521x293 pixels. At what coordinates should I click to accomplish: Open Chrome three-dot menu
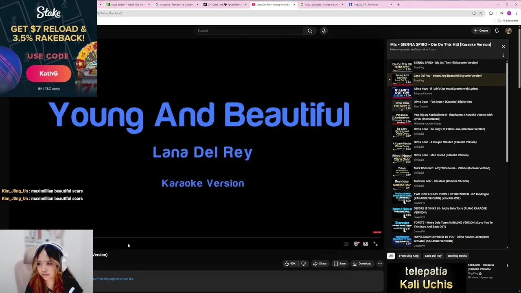(516, 13)
